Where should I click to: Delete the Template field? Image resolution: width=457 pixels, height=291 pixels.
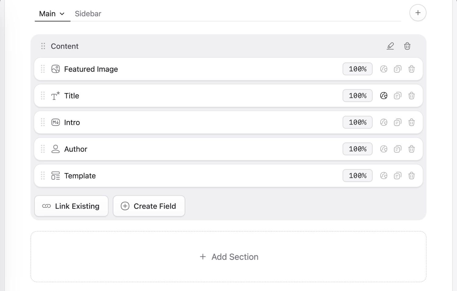pyautogui.click(x=412, y=175)
